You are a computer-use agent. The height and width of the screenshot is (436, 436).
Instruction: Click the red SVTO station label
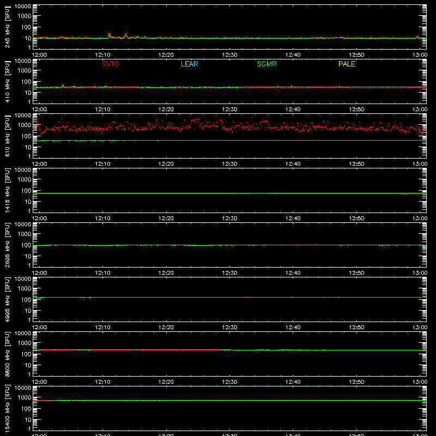click(x=111, y=64)
